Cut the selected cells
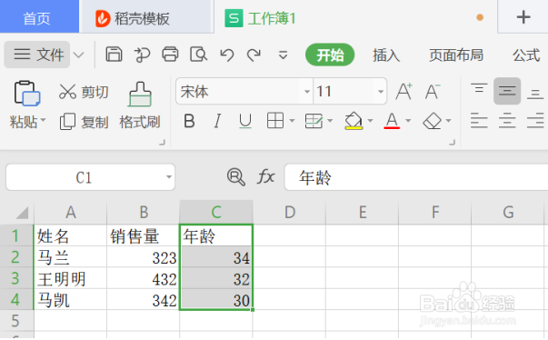548x340 pixels. (x=84, y=92)
